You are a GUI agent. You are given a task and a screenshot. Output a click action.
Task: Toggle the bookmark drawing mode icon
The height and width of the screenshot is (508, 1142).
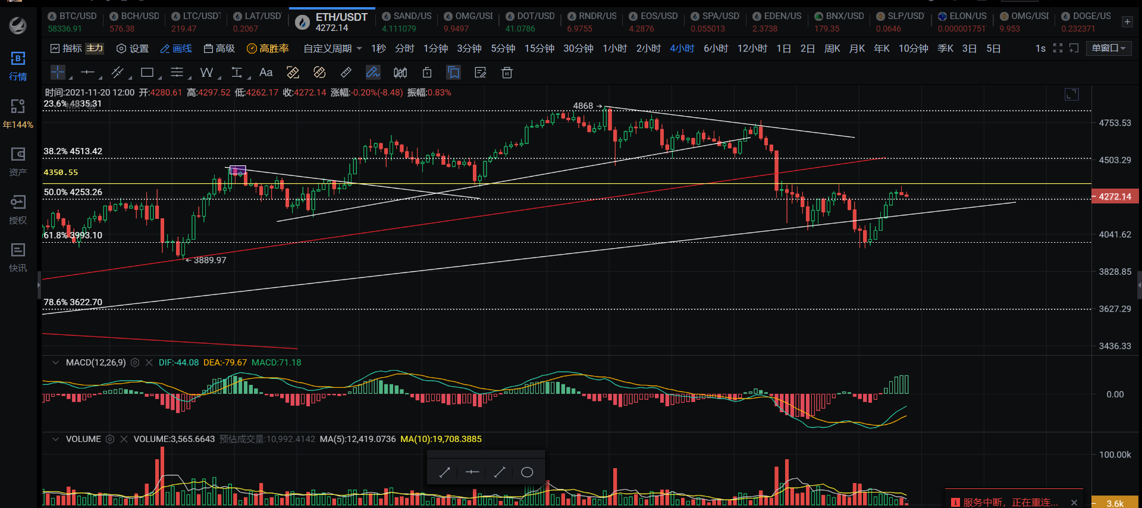pyautogui.click(x=454, y=73)
